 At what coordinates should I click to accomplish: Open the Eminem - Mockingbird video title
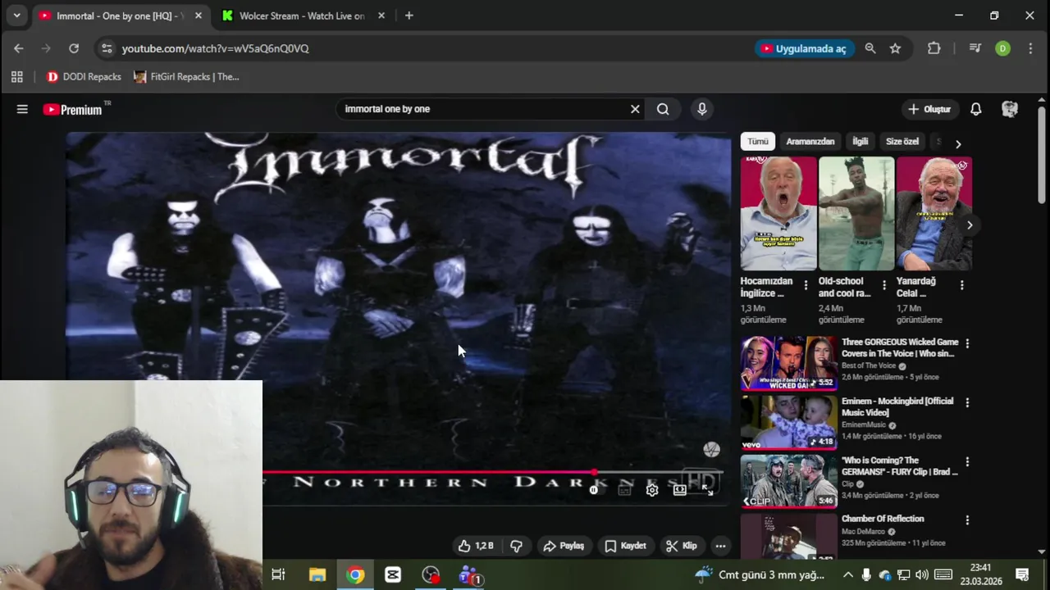tap(897, 406)
